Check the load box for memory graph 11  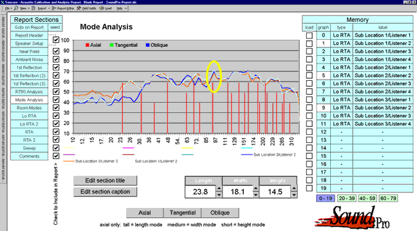(310, 124)
